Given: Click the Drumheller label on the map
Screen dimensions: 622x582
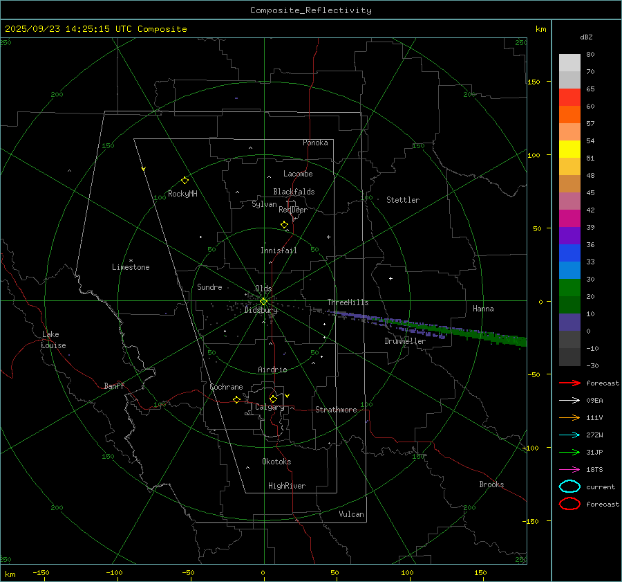Looking at the screenshot, I should [405, 341].
